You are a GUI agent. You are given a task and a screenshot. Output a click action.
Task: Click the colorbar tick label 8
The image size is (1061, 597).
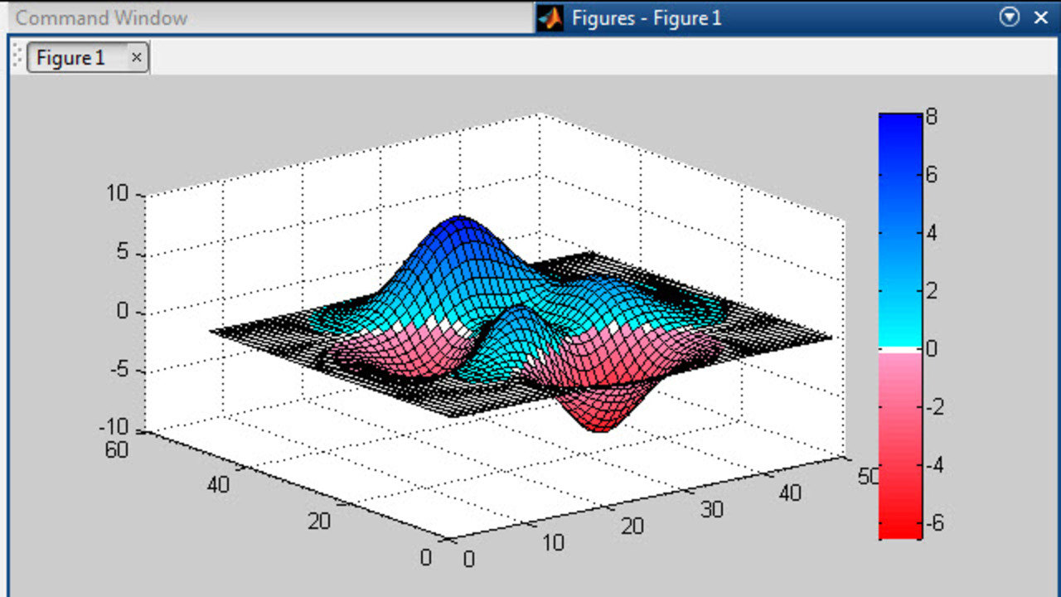[932, 117]
